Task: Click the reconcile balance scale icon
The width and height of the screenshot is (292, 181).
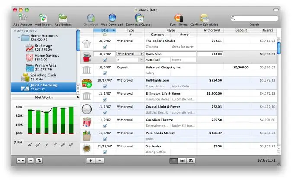Action: [x=190, y=161]
